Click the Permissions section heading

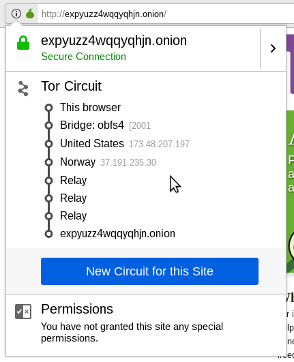click(77, 309)
